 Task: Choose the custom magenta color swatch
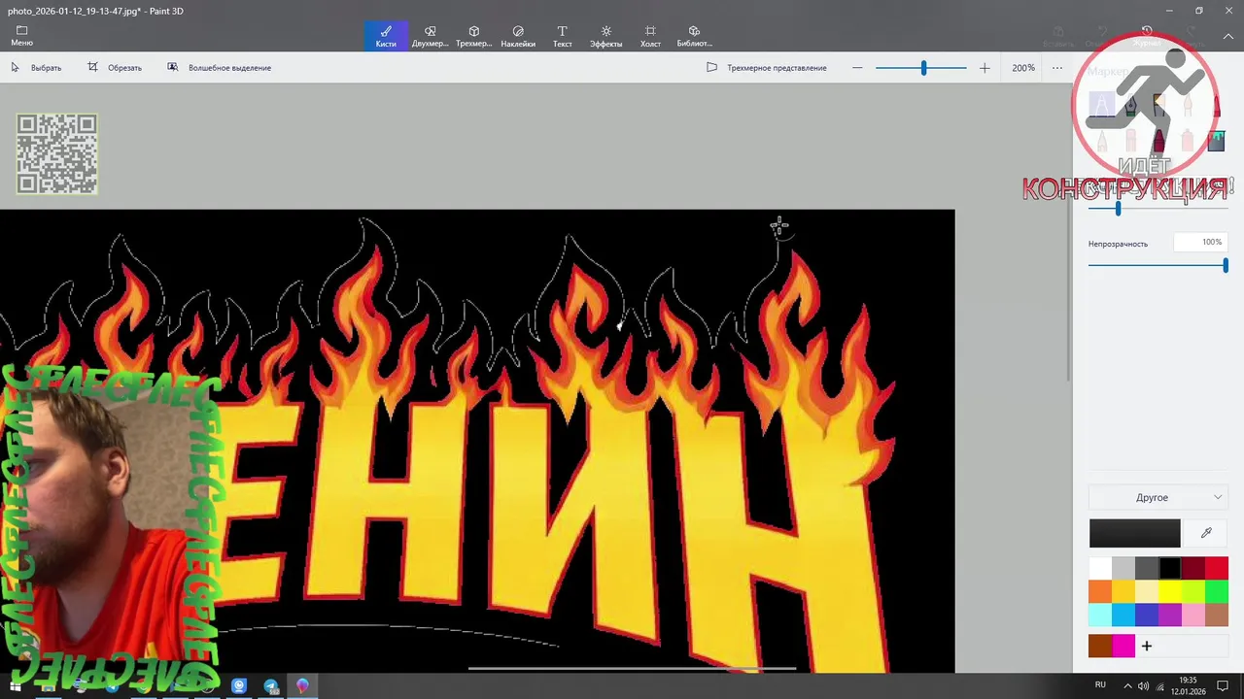pos(1123,646)
